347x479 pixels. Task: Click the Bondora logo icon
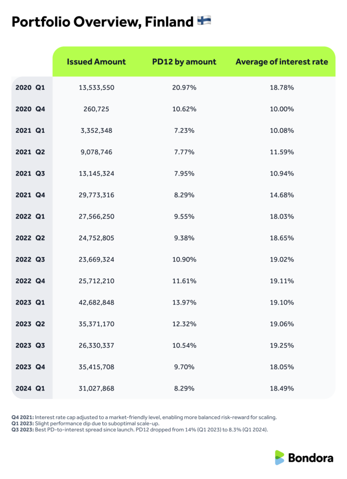click(x=279, y=457)
